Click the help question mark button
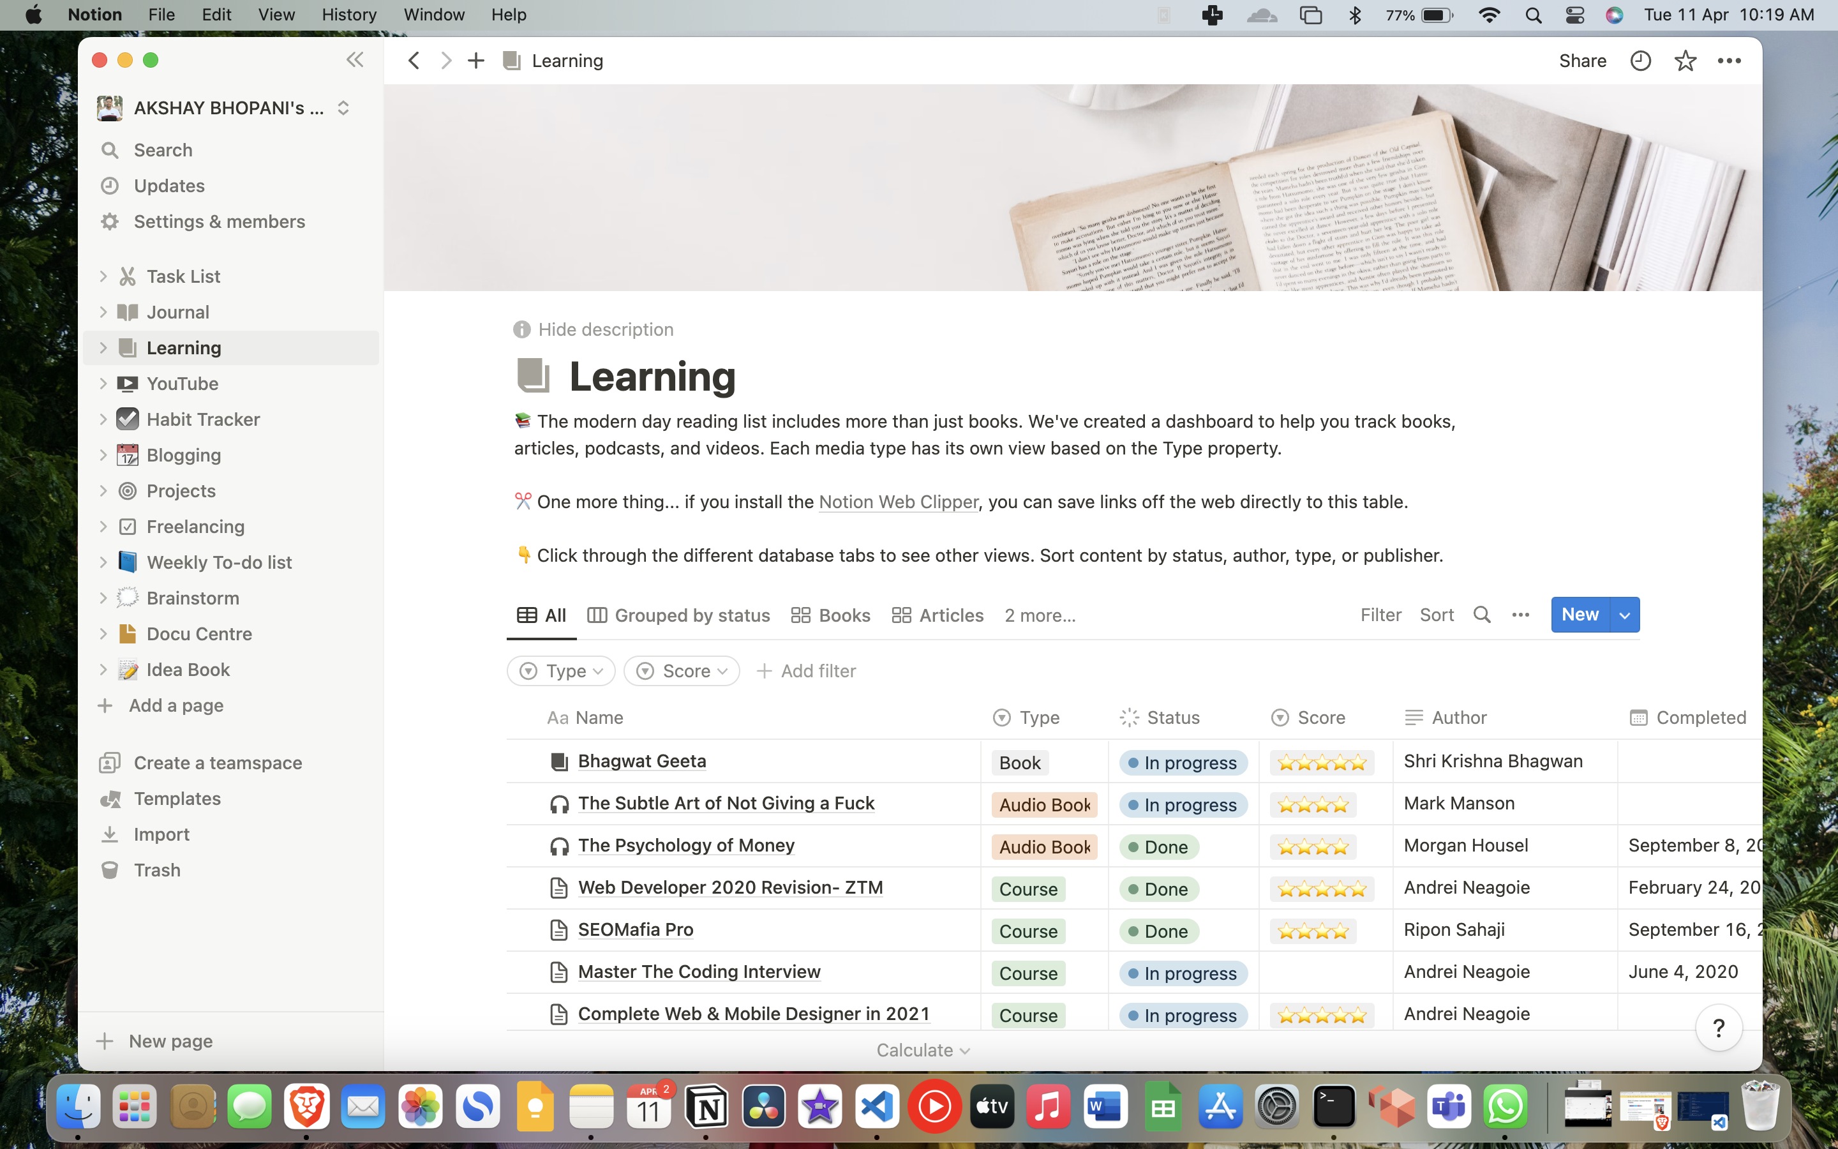 (x=1718, y=1028)
